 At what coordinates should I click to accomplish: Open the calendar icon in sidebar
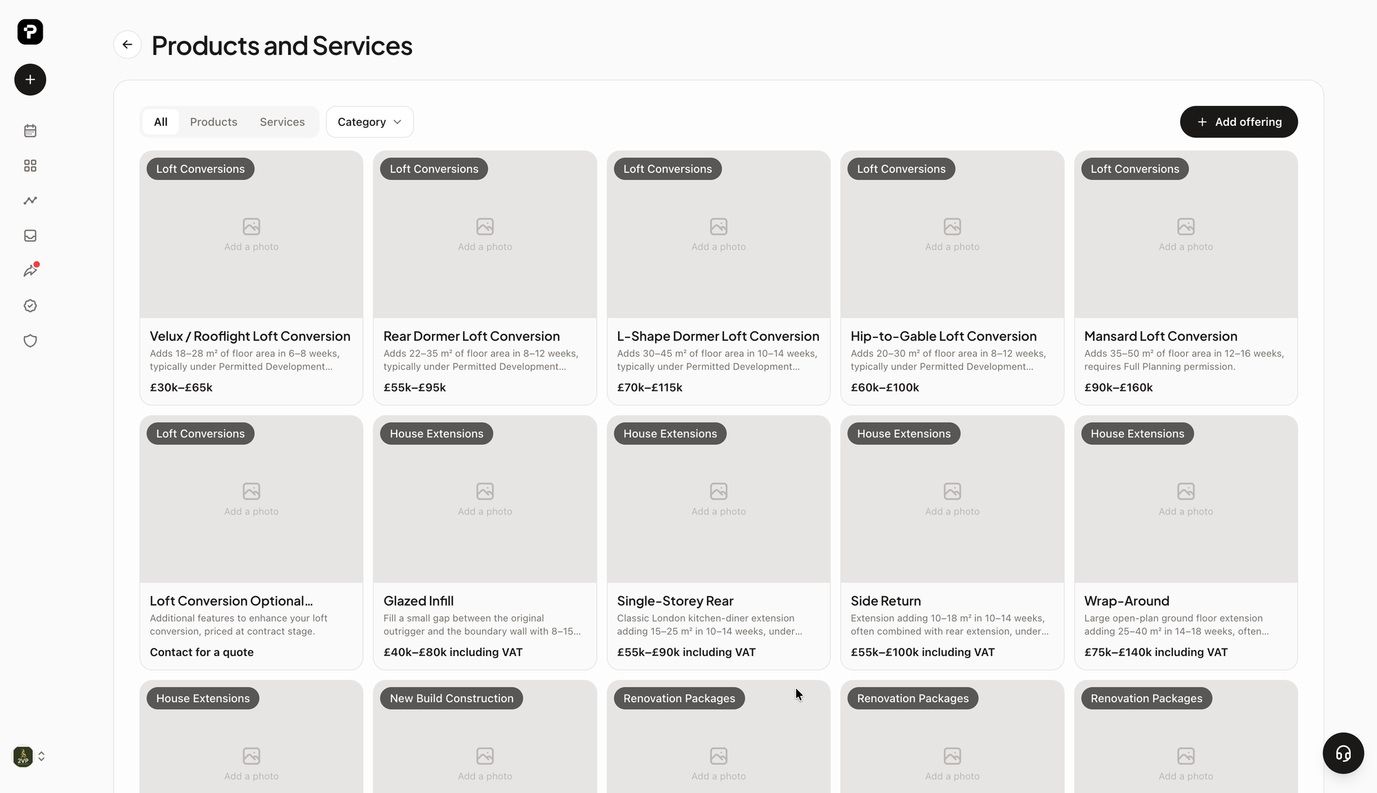pos(30,131)
